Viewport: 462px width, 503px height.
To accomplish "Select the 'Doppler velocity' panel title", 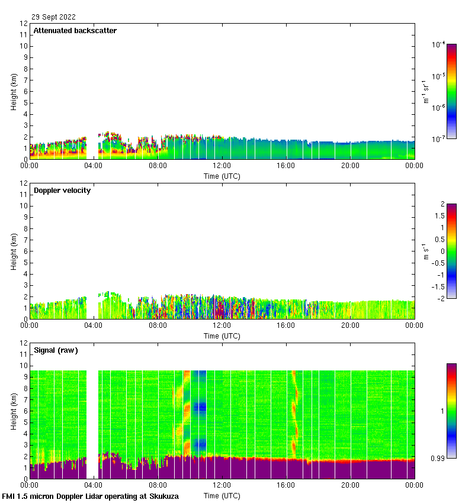I will pyautogui.click(x=63, y=191).
